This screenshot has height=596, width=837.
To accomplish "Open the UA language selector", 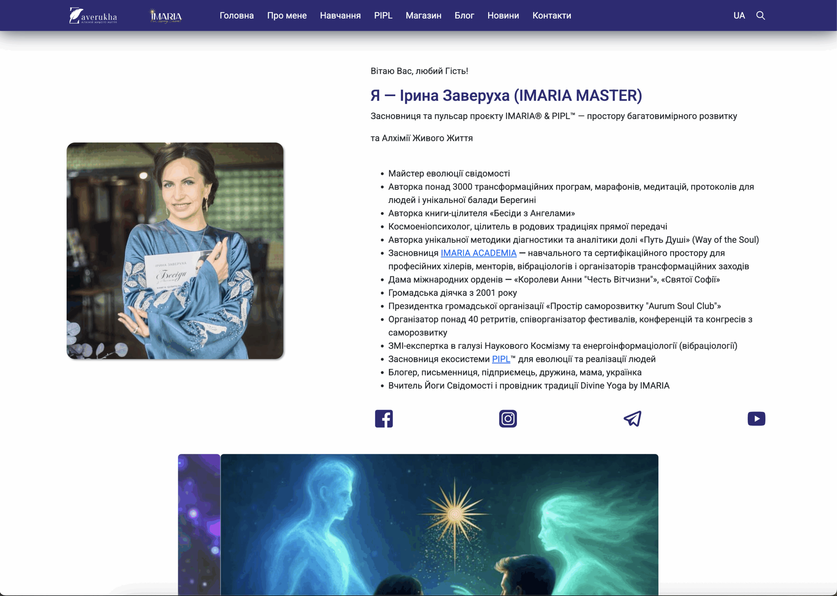I will point(739,15).
